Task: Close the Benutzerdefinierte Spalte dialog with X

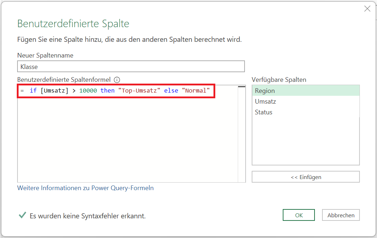Action: coord(367,9)
